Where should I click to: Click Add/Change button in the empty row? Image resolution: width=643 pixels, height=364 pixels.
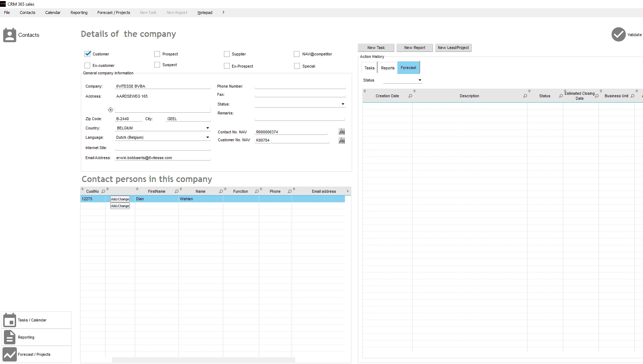tap(120, 206)
